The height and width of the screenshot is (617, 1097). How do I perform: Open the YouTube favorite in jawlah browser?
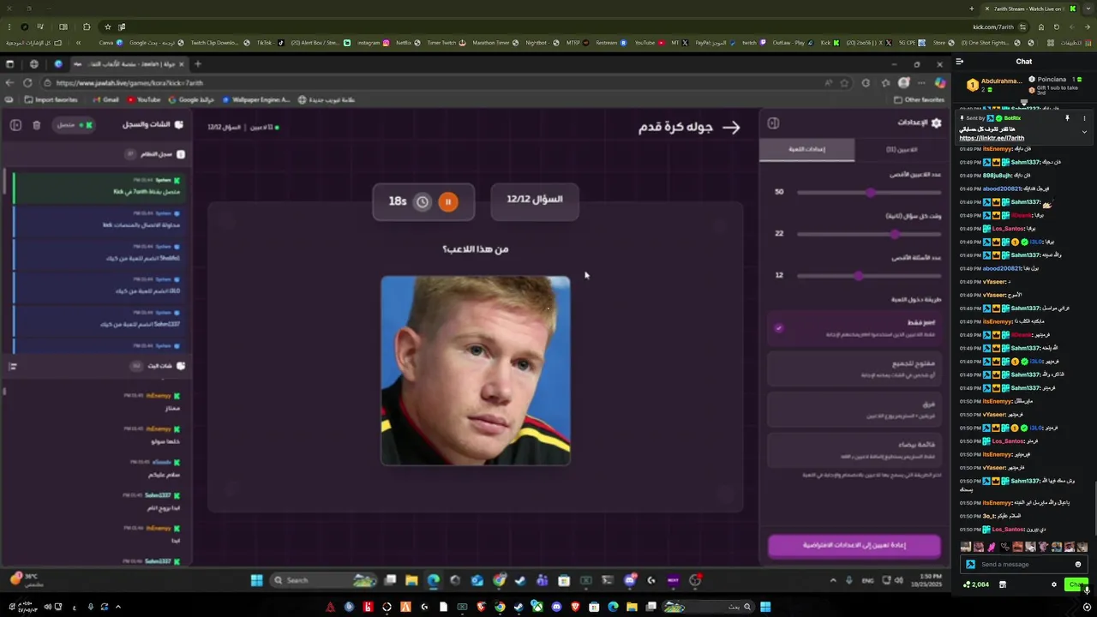point(144,99)
